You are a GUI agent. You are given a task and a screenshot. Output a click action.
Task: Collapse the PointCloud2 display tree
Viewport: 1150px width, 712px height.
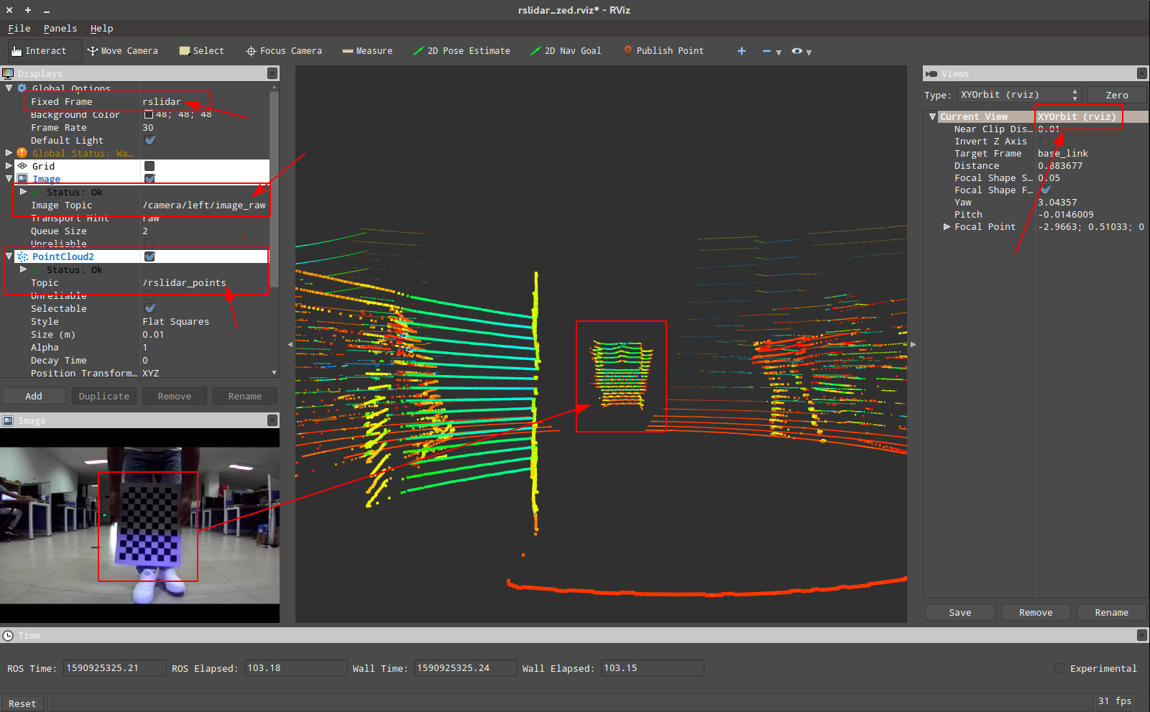pos(9,256)
